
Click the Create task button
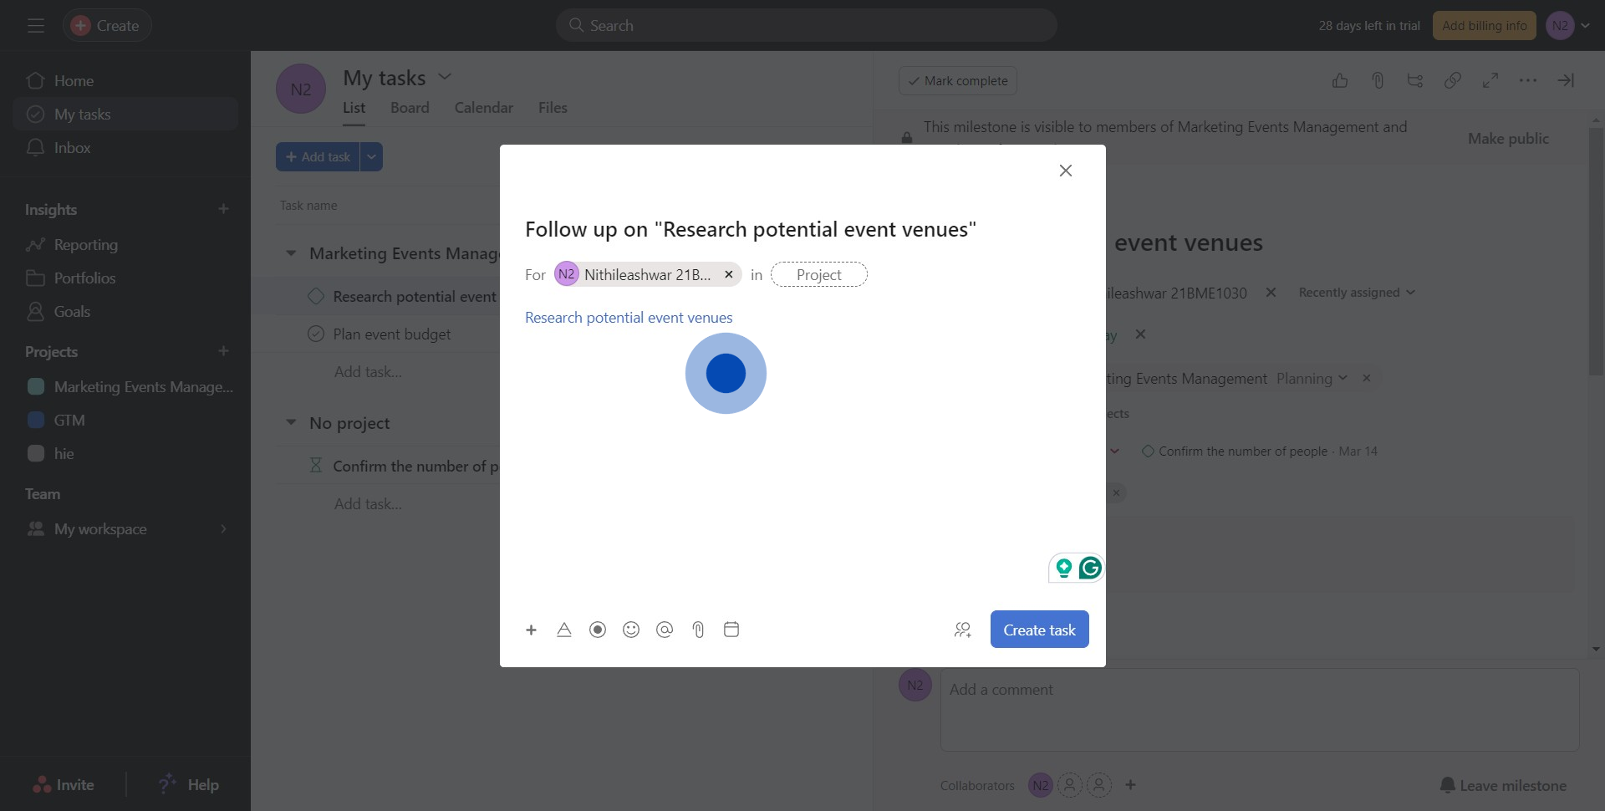pos(1039,630)
